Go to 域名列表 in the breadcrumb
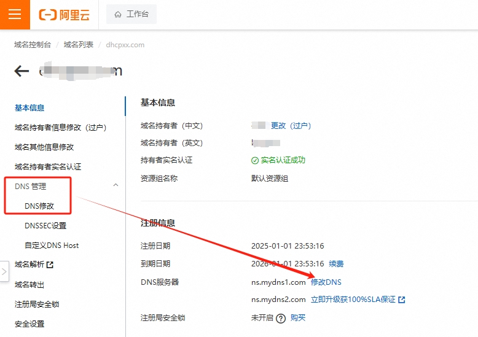The width and height of the screenshot is (478, 337). (79, 45)
